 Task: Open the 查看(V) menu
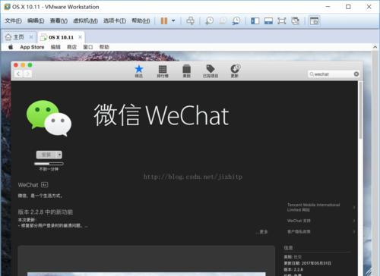[59, 20]
